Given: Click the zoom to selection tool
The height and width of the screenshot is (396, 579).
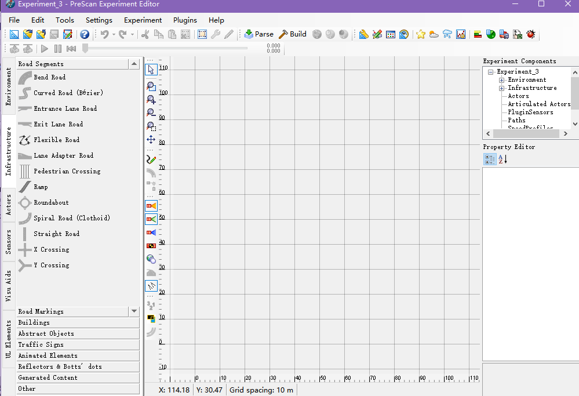Looking at the screenshot, I should pyautogui.click(x=151, y=126).
